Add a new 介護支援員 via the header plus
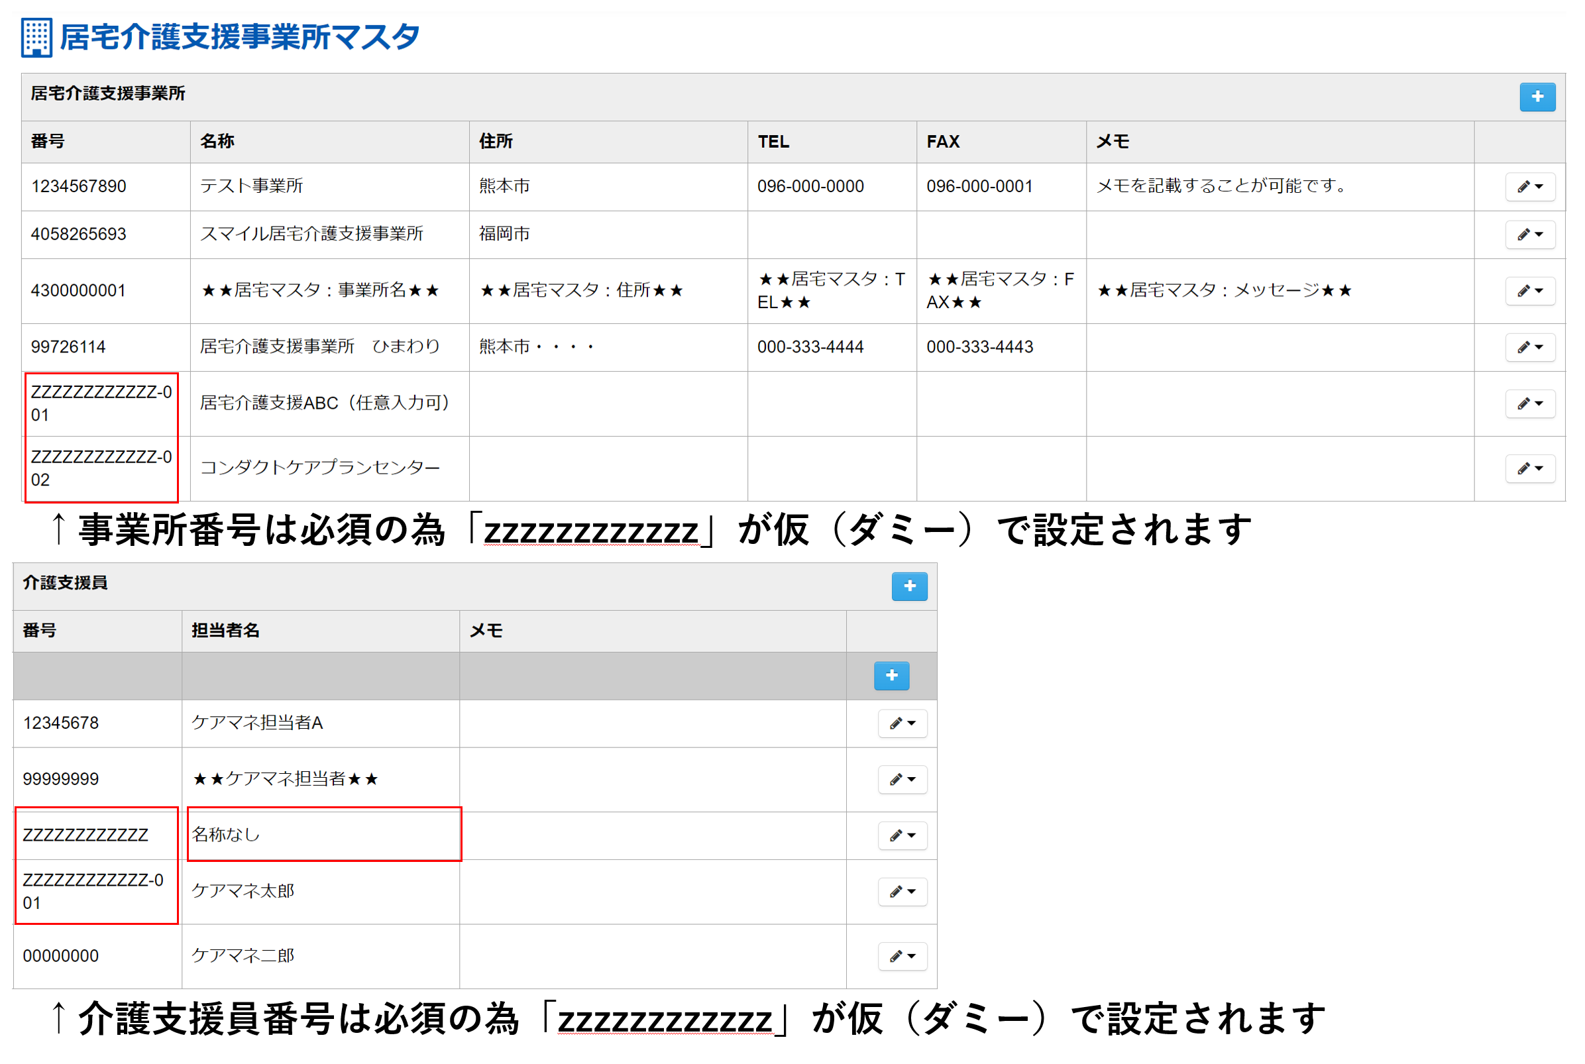 [908, 586]
